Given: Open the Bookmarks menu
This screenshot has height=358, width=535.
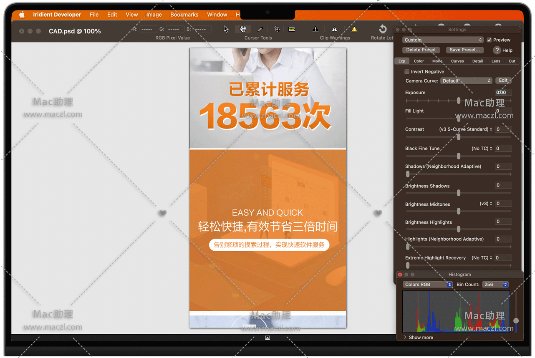Looking at the screenshot, I should pyautogui.click(x=184, y=15).
